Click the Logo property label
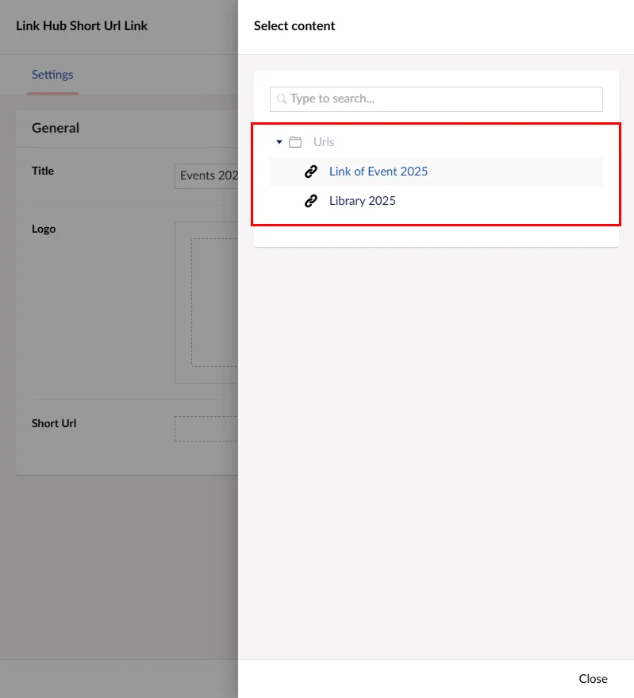The image size is (634, 698). click(x=44, y=229)
